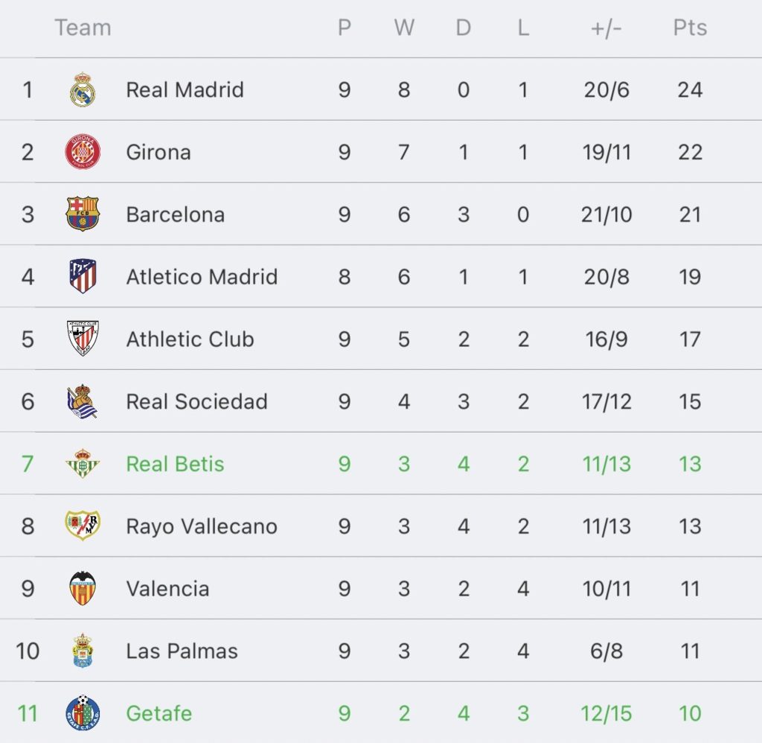Viewport: 762px width, 743px height.
Task: Click the Las Palmas badge
Action: click(x=83, y=650)
